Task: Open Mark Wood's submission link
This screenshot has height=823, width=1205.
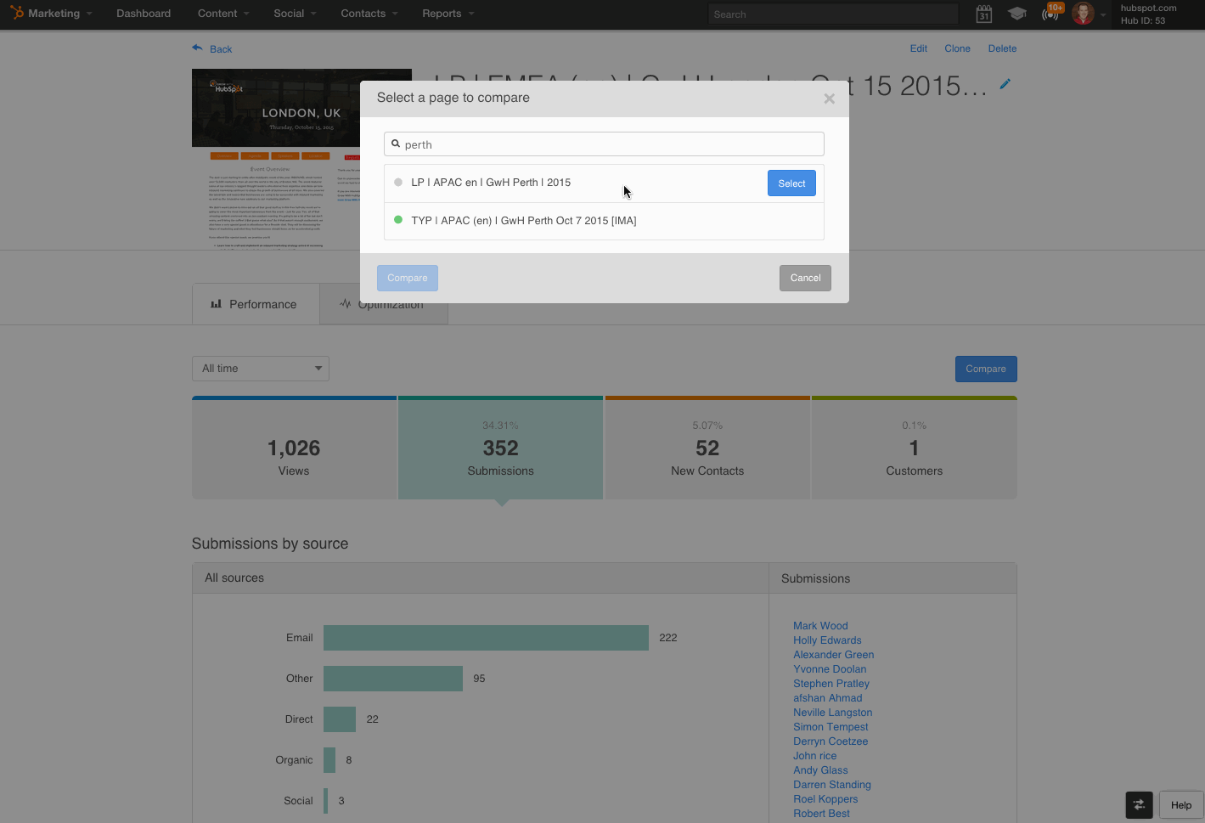Action: [820, 626]
